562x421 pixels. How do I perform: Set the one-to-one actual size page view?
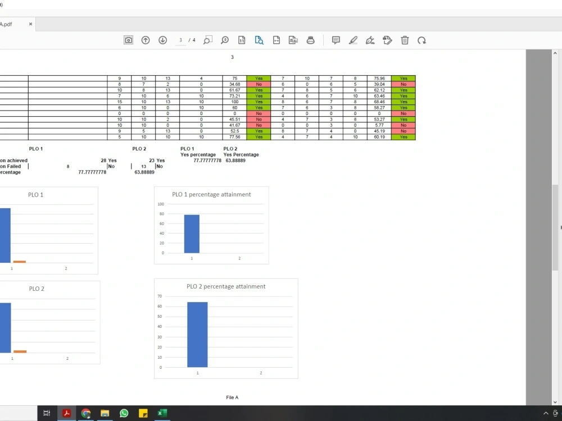point(242,40)
